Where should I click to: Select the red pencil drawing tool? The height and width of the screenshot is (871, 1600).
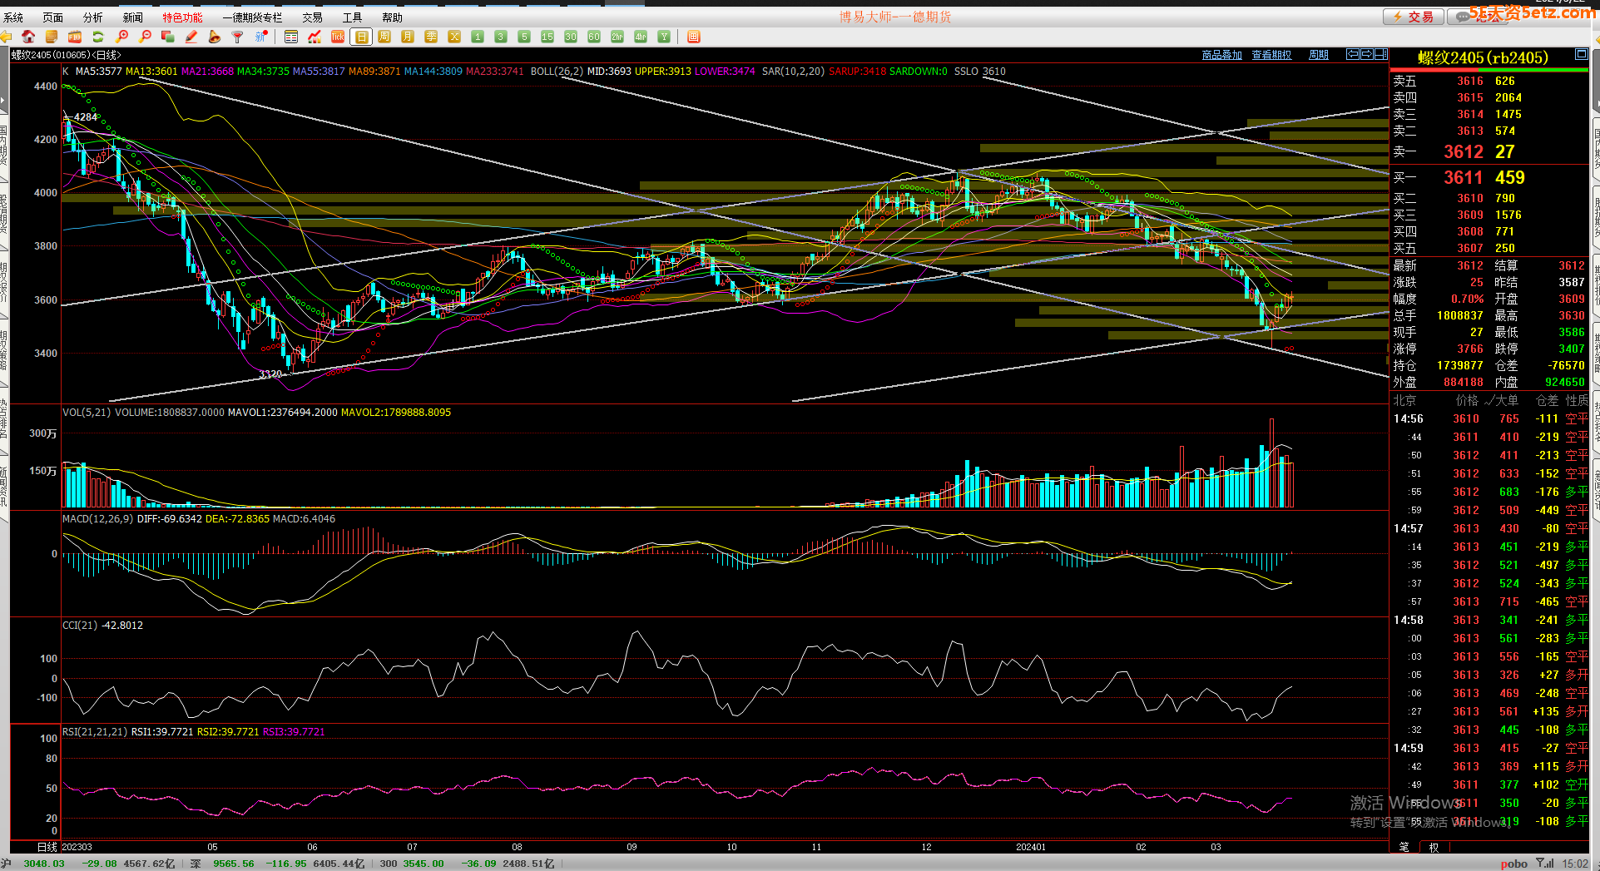tap(191, 37)
